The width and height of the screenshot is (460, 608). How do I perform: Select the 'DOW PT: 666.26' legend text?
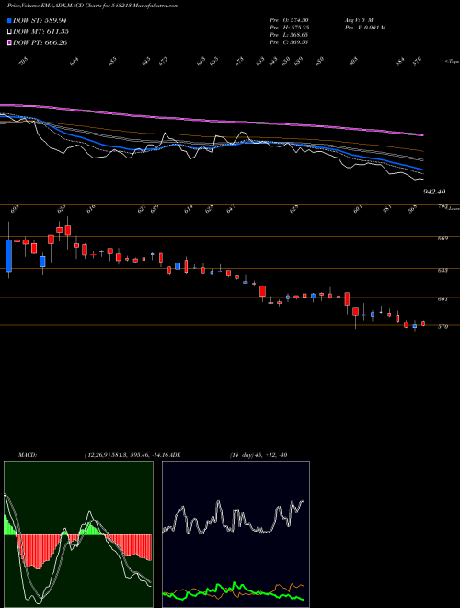(40, 42)
